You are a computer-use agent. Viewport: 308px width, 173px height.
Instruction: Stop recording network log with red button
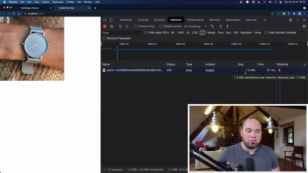click(x=105, y=26)
